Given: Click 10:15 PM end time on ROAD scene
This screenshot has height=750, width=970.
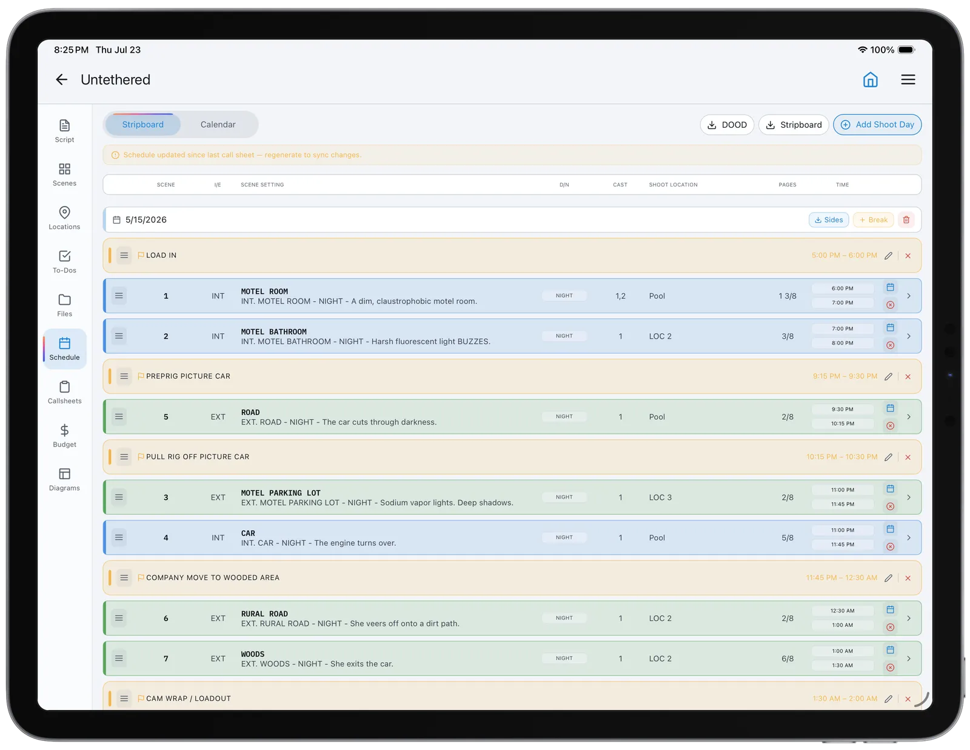Looking at the screenshot, I should pyautogui.click(x=842, y=423).
